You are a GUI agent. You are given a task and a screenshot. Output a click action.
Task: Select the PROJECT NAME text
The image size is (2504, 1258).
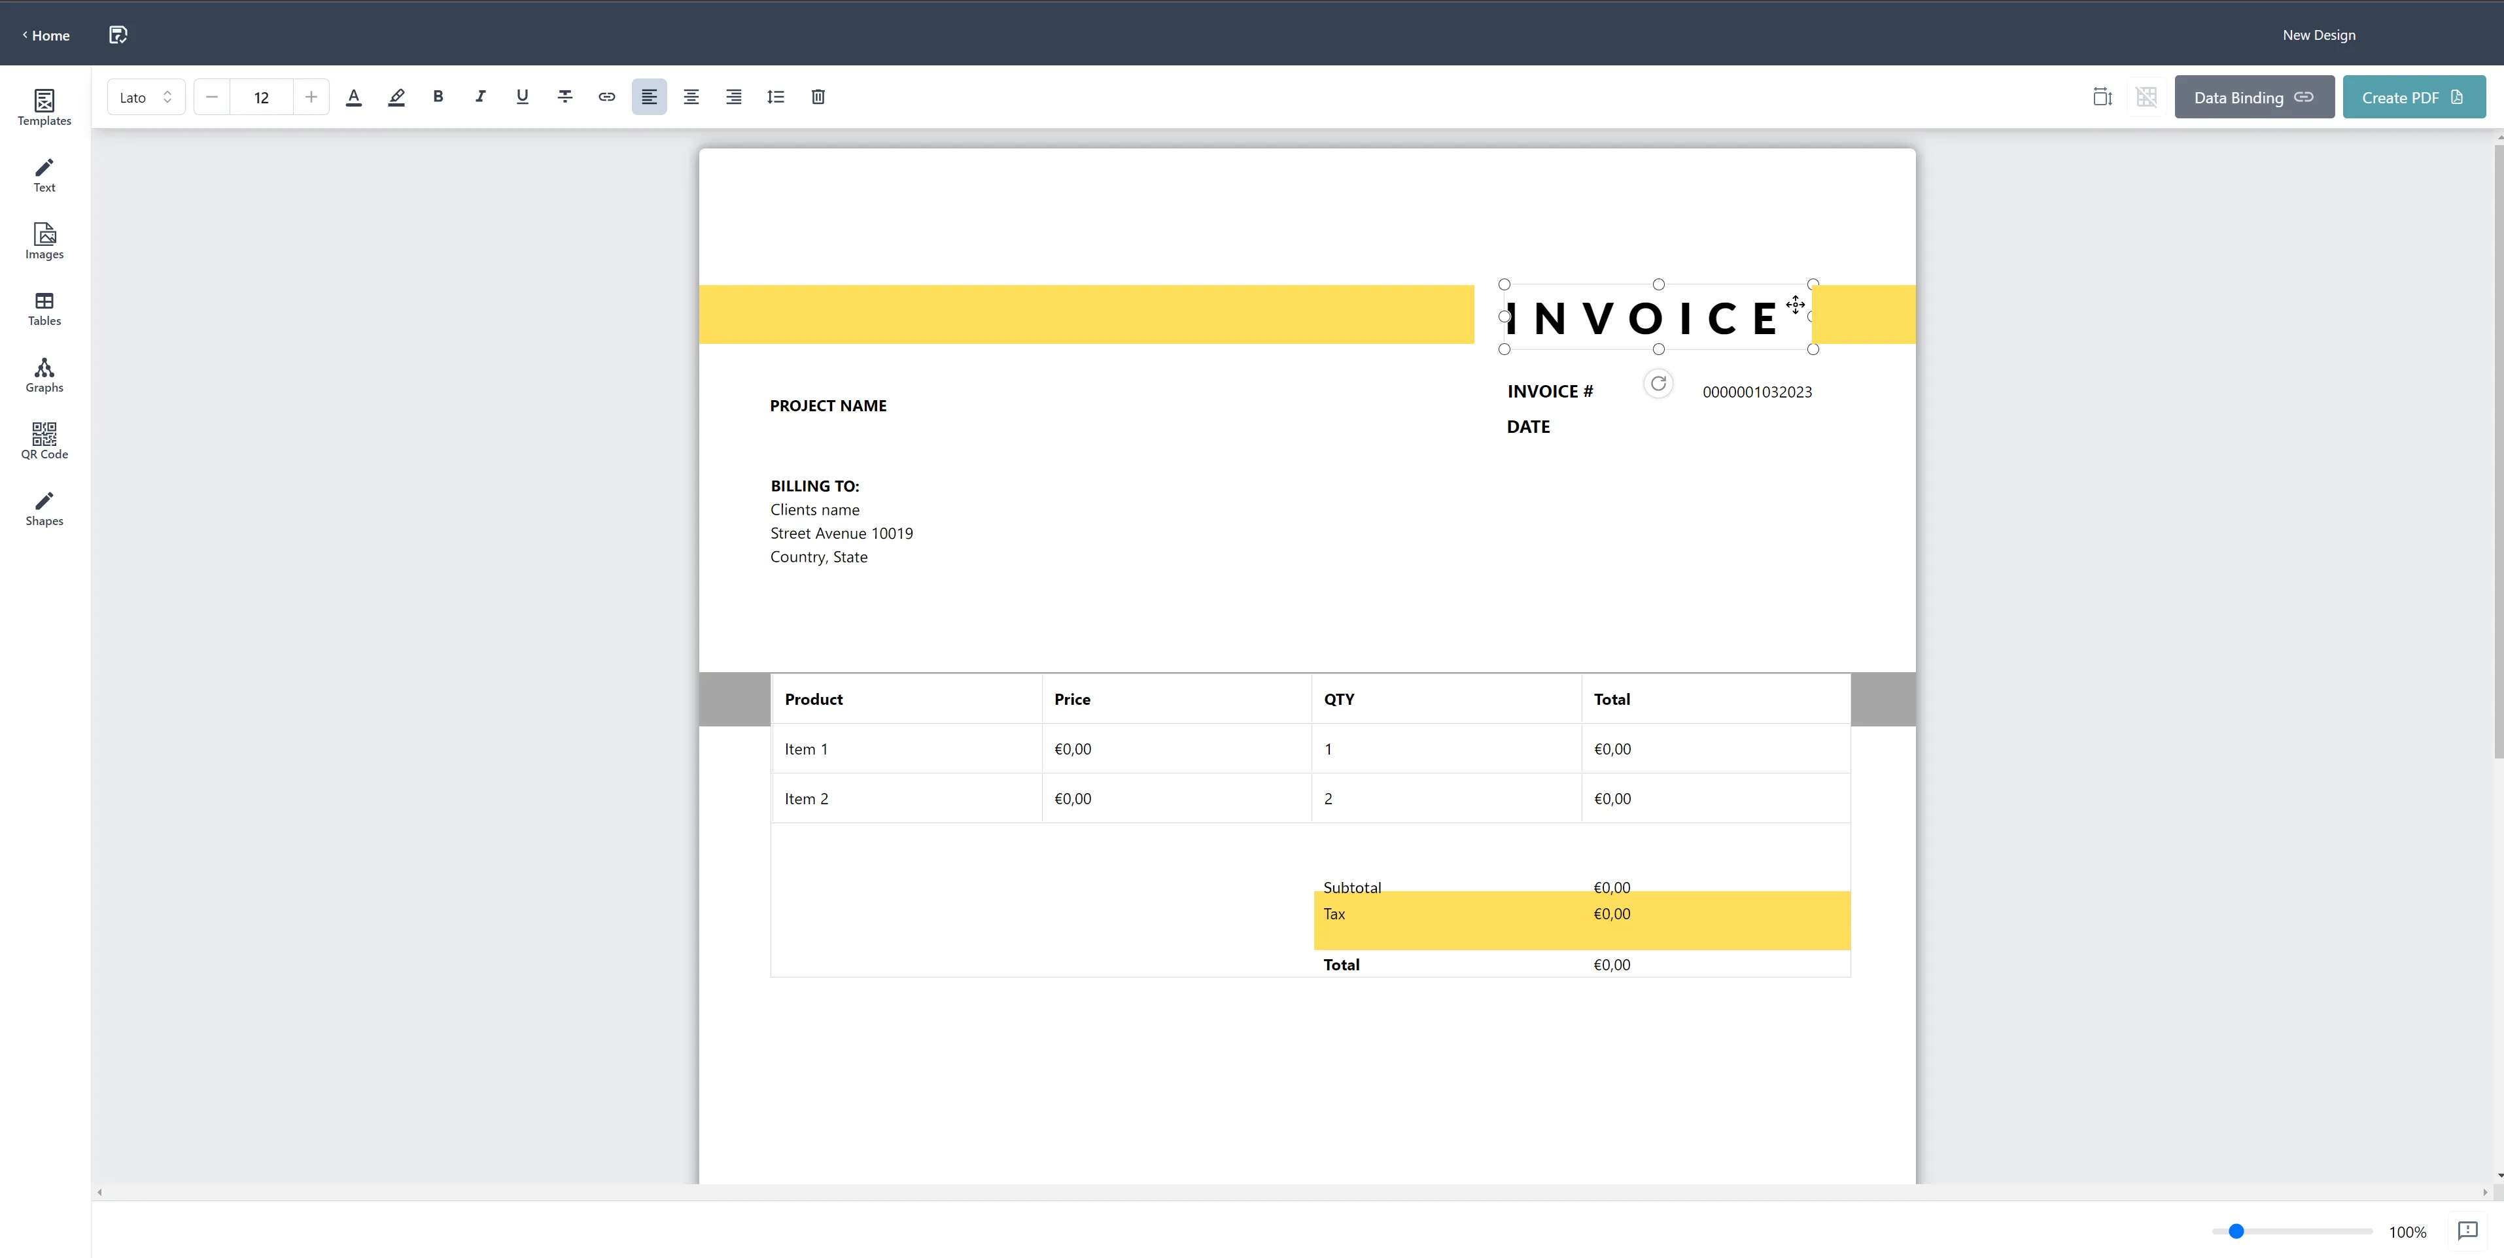(828, 406)
